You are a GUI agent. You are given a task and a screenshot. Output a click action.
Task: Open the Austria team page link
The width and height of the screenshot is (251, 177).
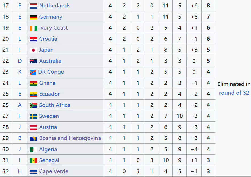[48, 127]
